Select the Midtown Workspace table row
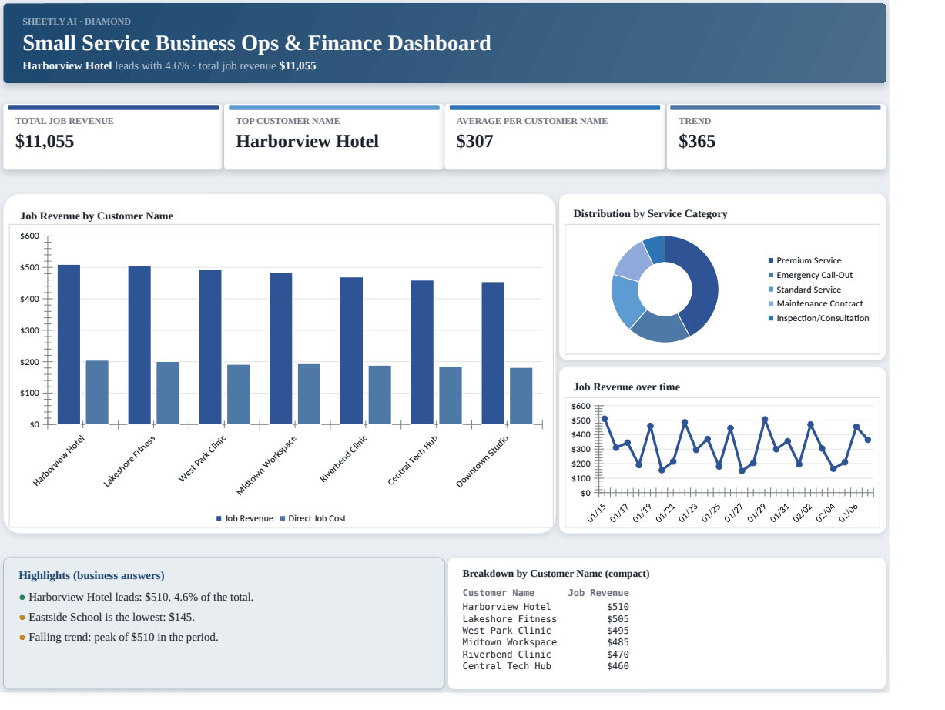Screen dimensions: 945x710 click(545, 642)
